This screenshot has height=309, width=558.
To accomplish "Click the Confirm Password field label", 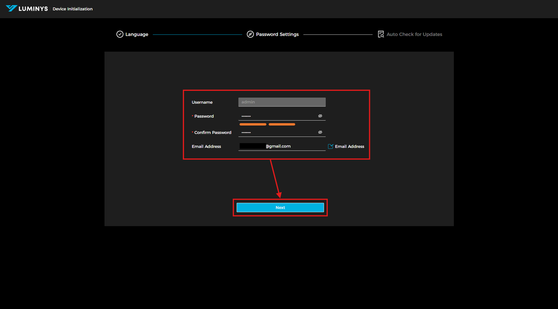I will coord(213,132).
